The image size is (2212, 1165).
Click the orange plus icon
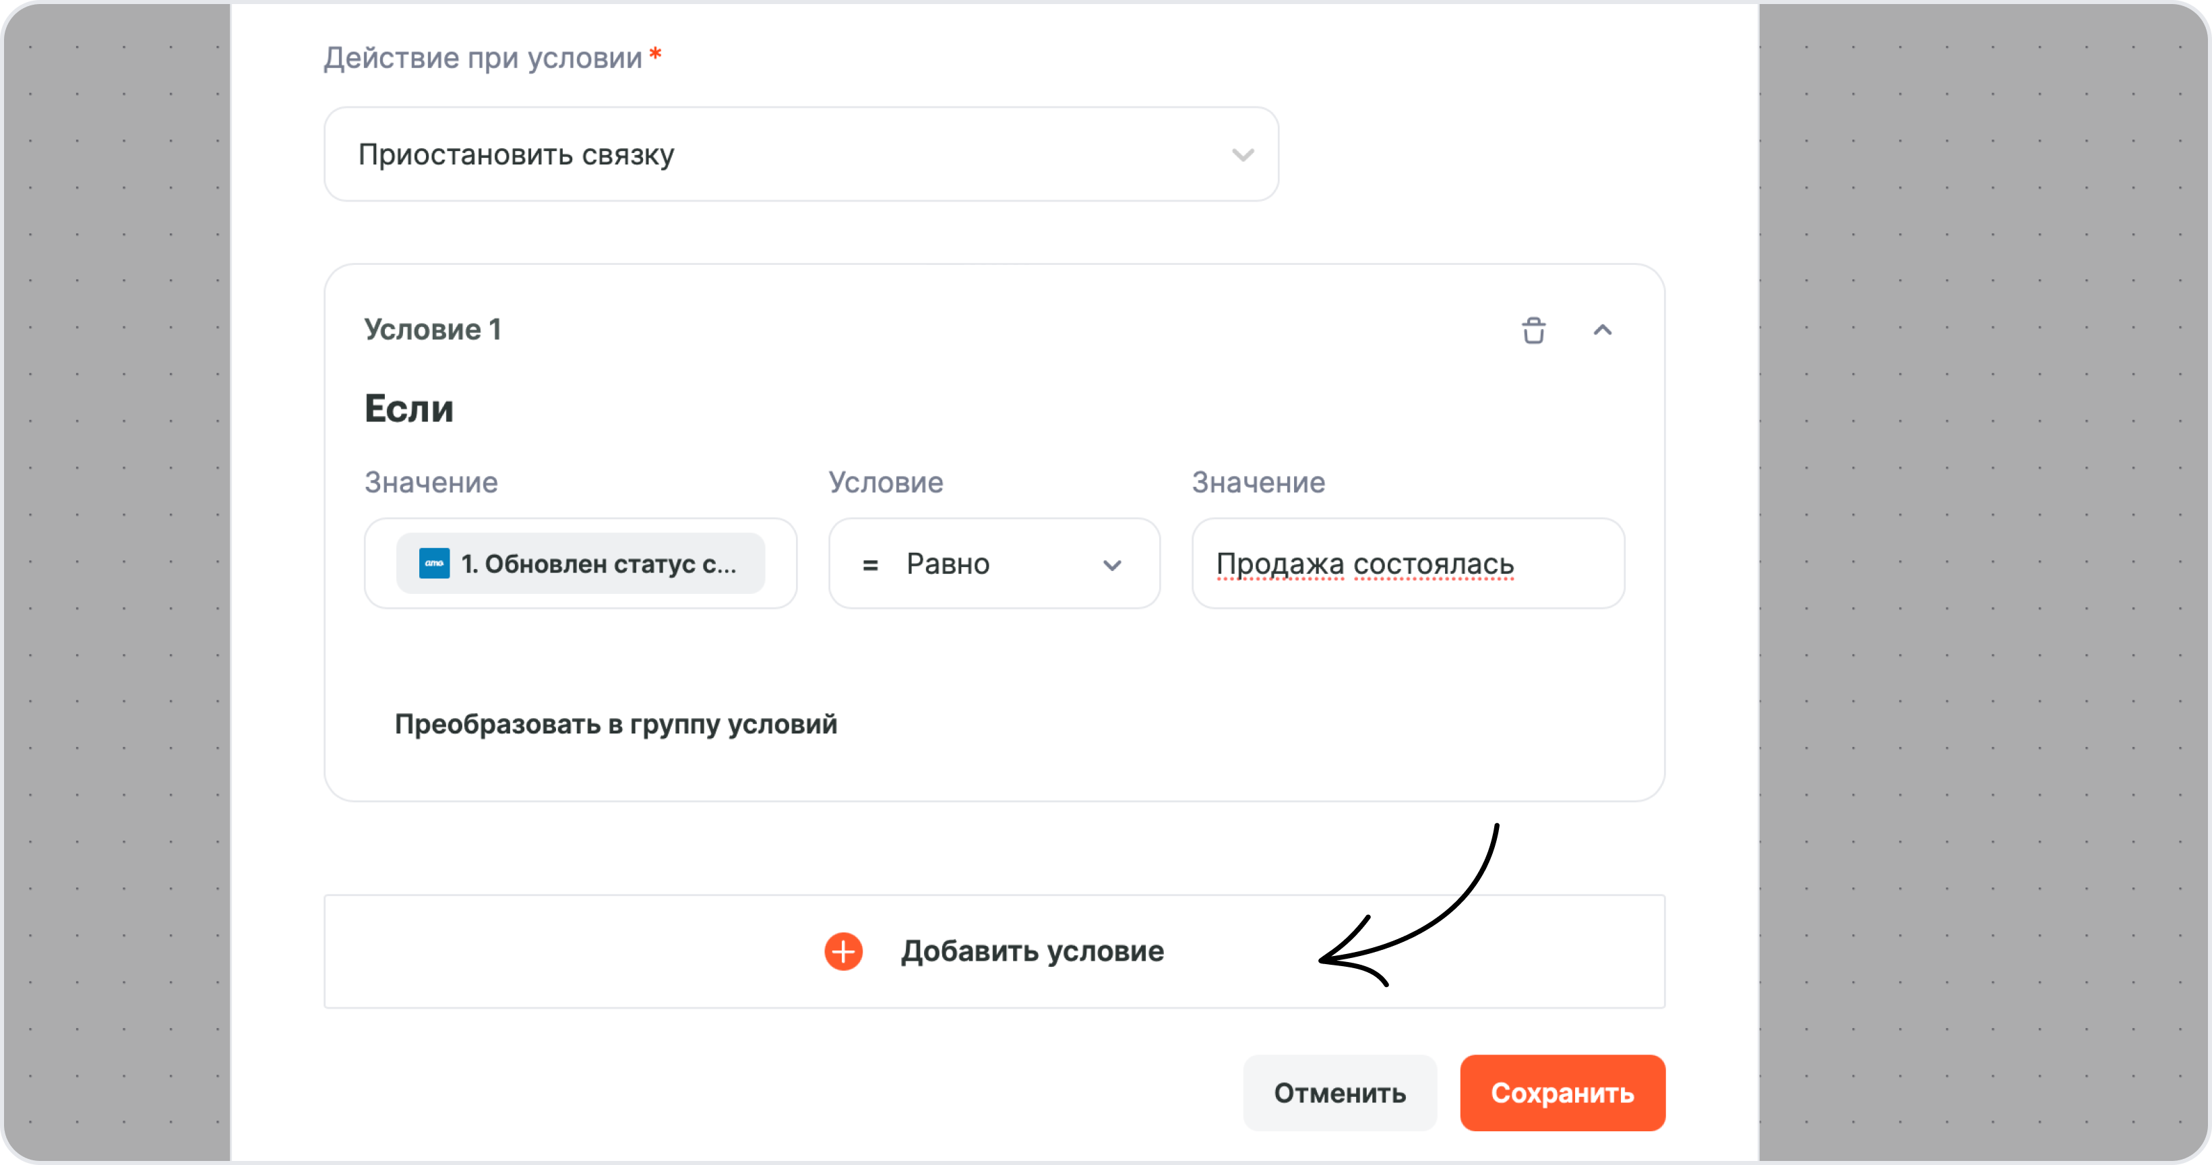[843, 951]
